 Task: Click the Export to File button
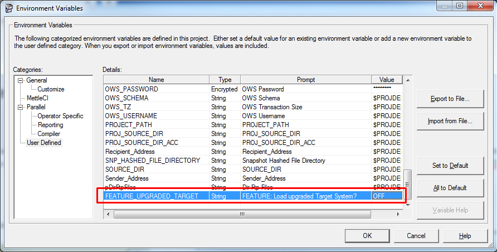(450, 99)
